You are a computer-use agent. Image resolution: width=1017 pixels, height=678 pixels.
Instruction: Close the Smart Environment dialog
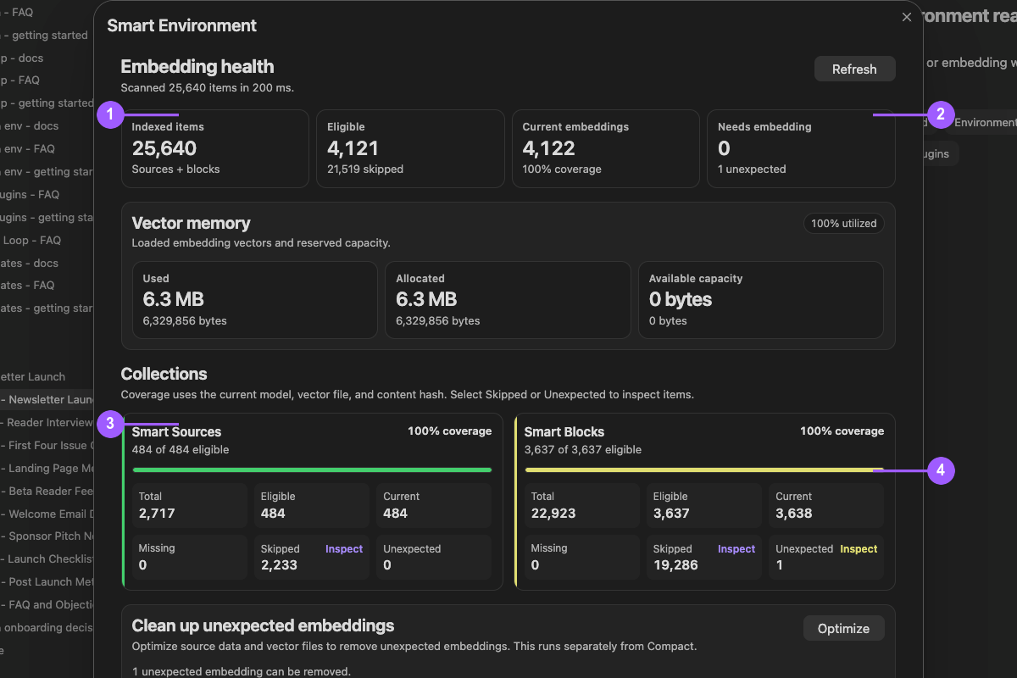pyautogui.click(x=907, y=17)
